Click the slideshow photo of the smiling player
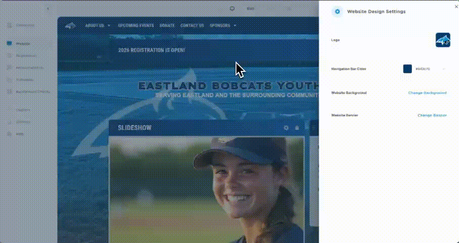This screenshot has height=243, width=459. coord(207,189)
